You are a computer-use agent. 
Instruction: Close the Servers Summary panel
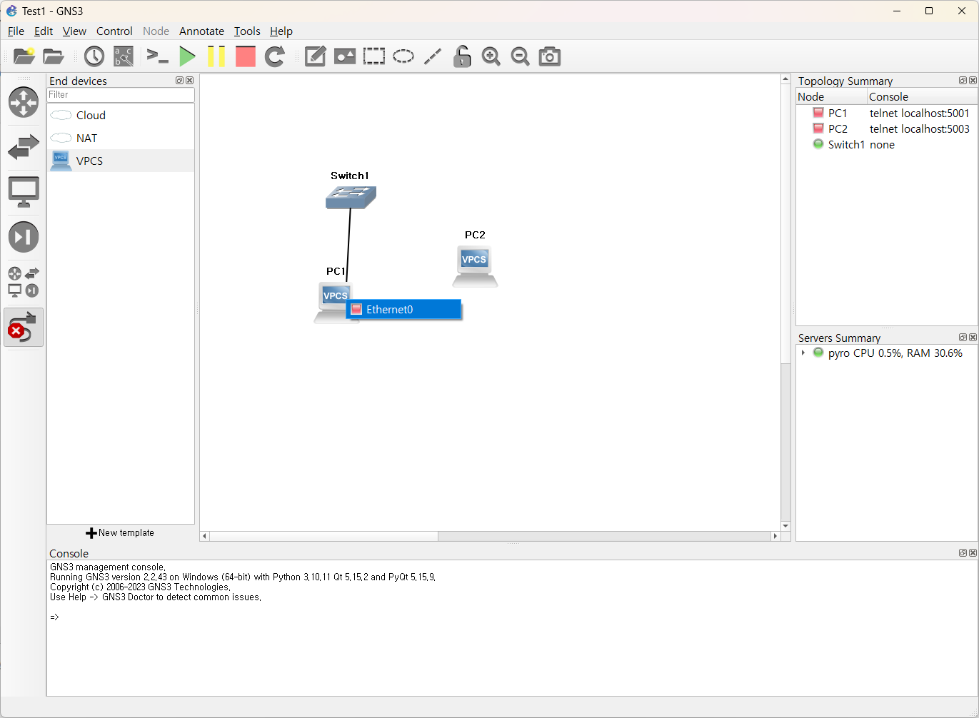[x=973, y=338]
